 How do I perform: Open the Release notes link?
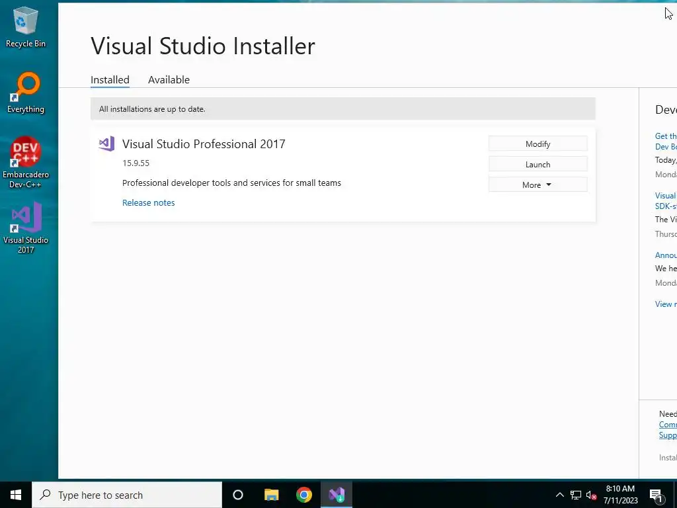point(149,202)
